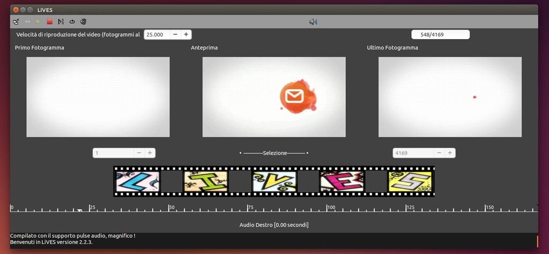Click the Selezione arrows label
The width and height of the screenshot is (549, 254).
pyautogui.click(x=274, y=153)
